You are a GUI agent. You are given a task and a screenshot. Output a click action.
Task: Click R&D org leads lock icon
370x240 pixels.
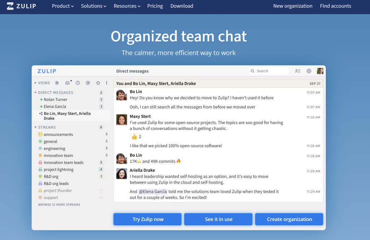pos(40,184)
